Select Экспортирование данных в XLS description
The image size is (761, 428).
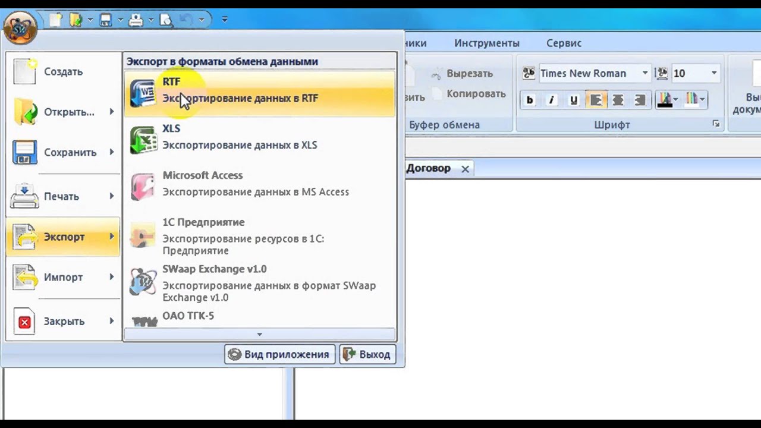click(x=240, y=145)
